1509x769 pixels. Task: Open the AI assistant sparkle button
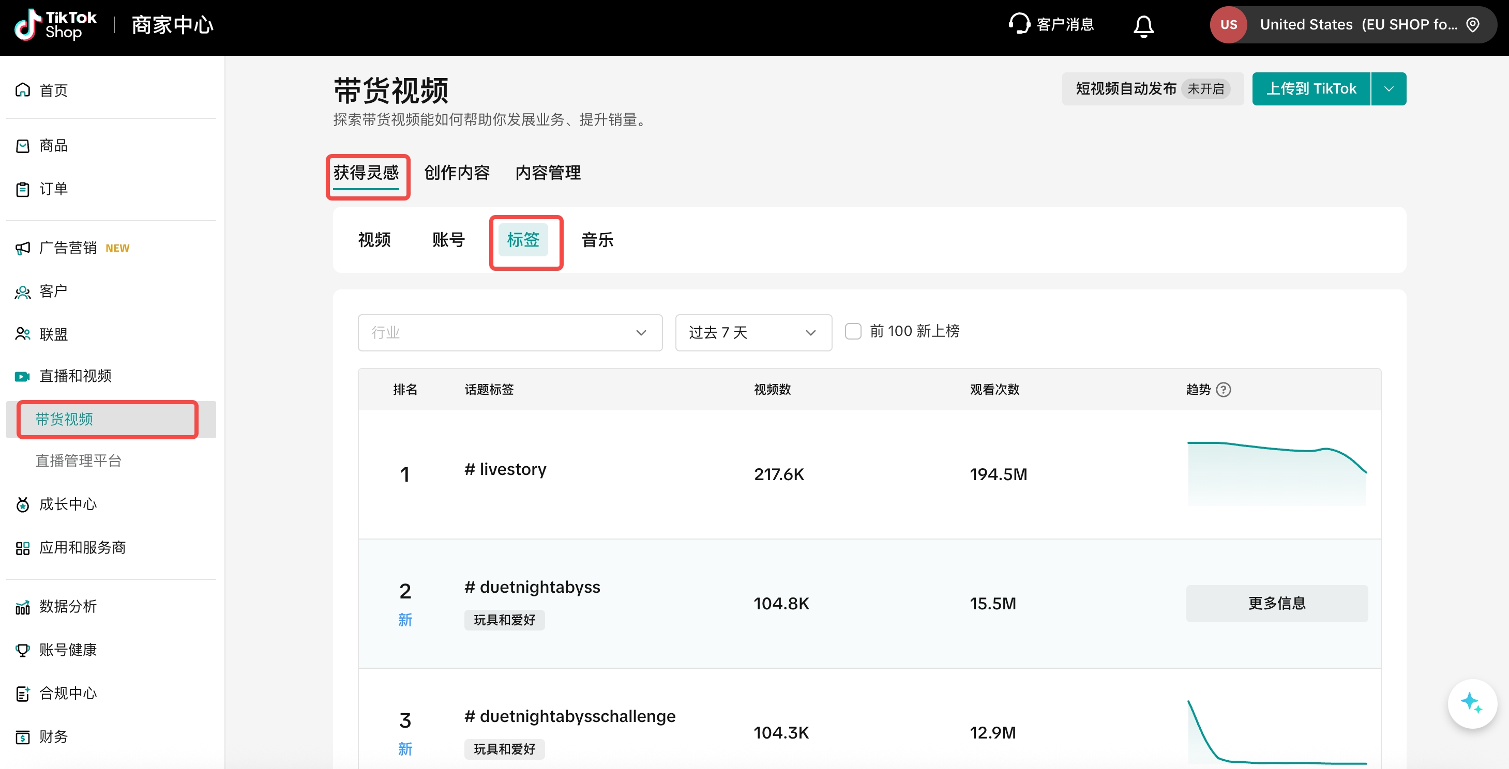pyautogui.click(x=1472, y=703)
